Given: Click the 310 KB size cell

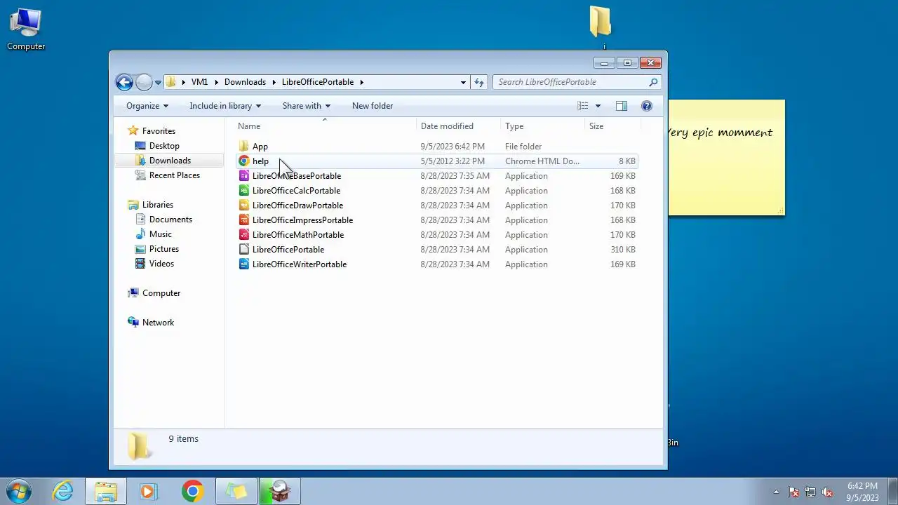Looking at the screenshot, I should (622, 250).
